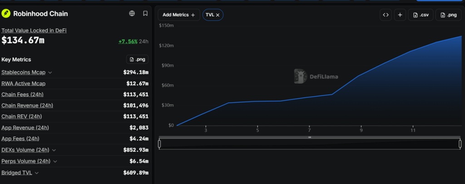This screenshot has height=184, width=465.
Task: Click the plus icon beside .csv button
Action: point(400,15)
